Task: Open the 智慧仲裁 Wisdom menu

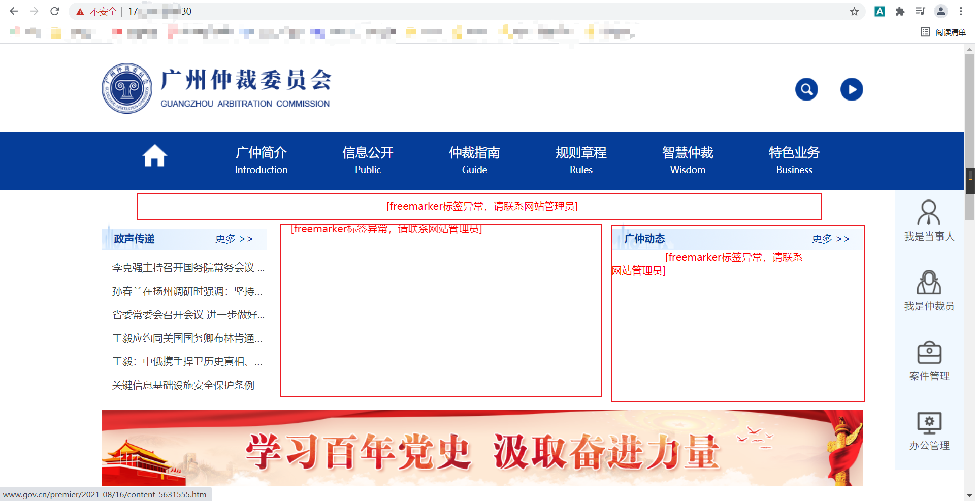Action: point(688,160)
